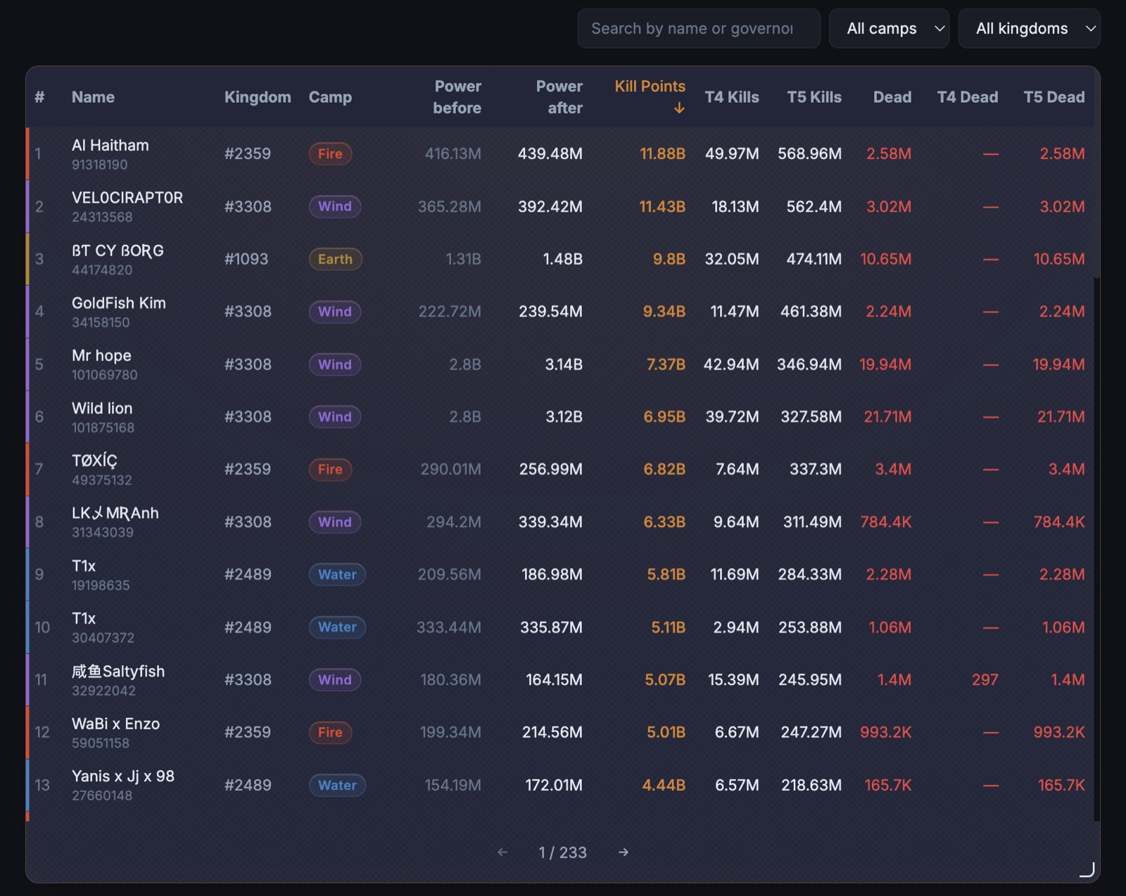Sort by Power before column
The image size is (1126, 896).
point(457,97)
